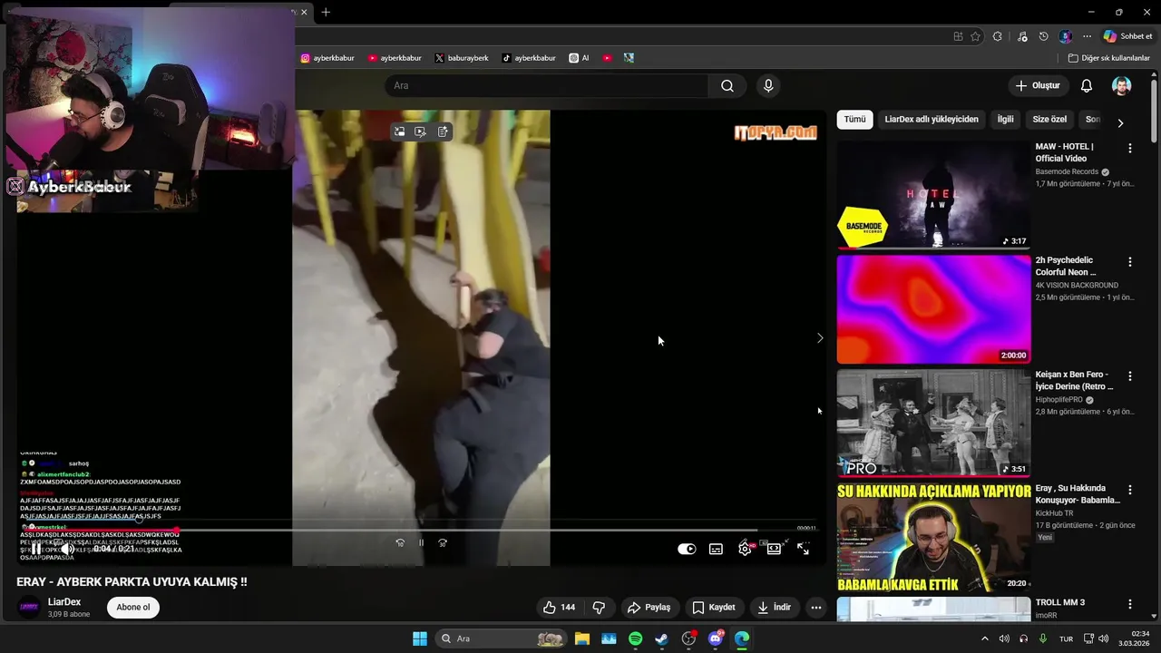Save video with Kaydet button
The height and width of the screenshot is (653, 1161).
[714, 608]
